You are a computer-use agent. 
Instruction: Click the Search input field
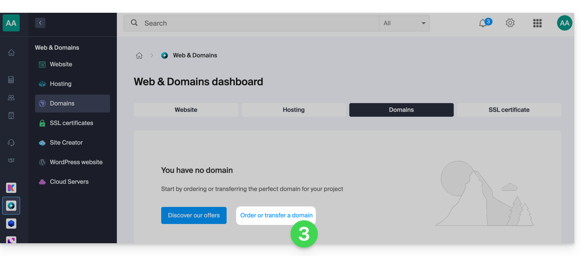click(256, 23)
